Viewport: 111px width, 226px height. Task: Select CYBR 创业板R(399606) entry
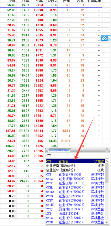point(75,187)
